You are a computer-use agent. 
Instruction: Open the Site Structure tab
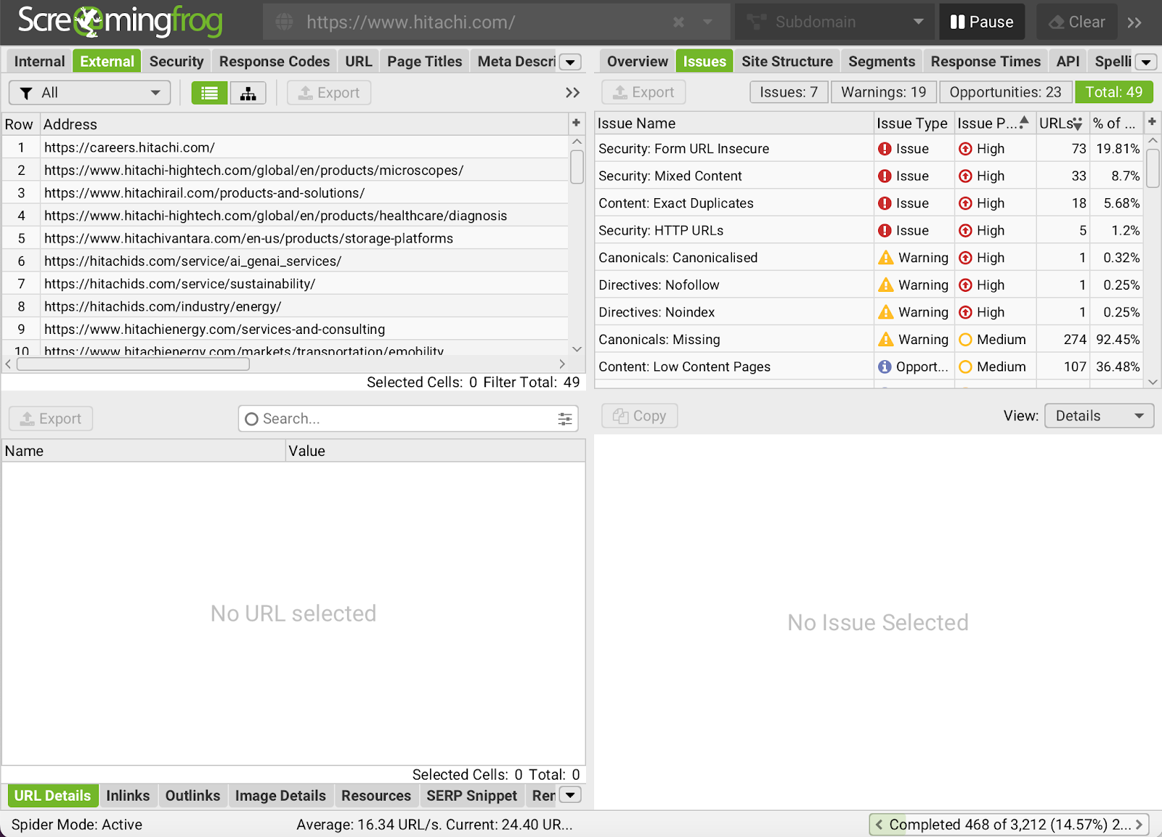(x=787, y=62)
